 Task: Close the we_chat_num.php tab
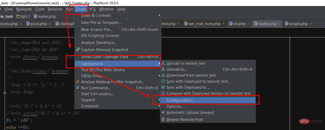pyautogui.click(x=224, y=24)
